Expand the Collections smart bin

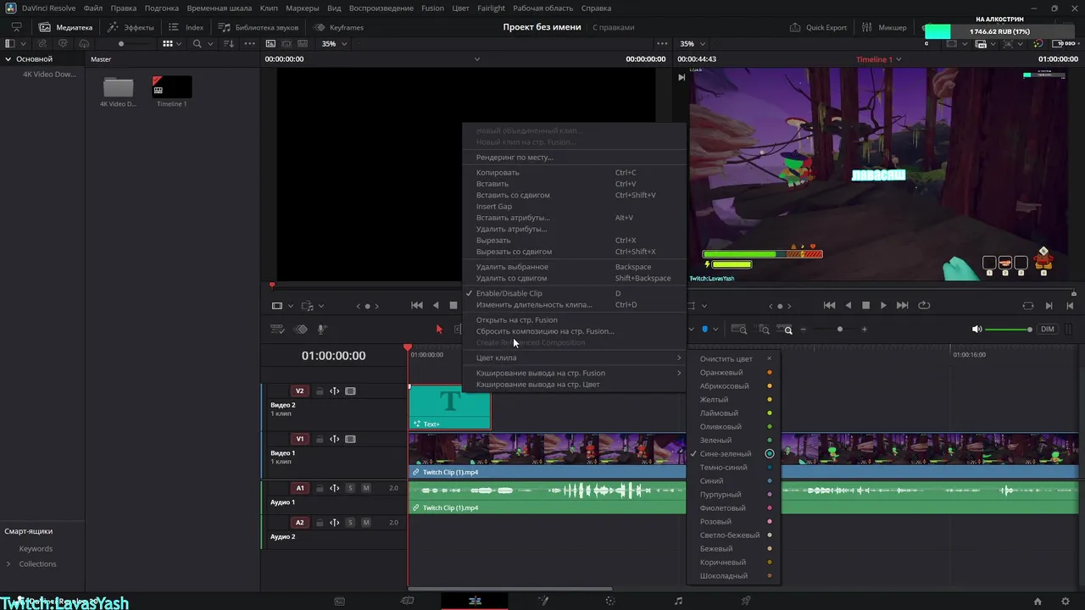8,563
